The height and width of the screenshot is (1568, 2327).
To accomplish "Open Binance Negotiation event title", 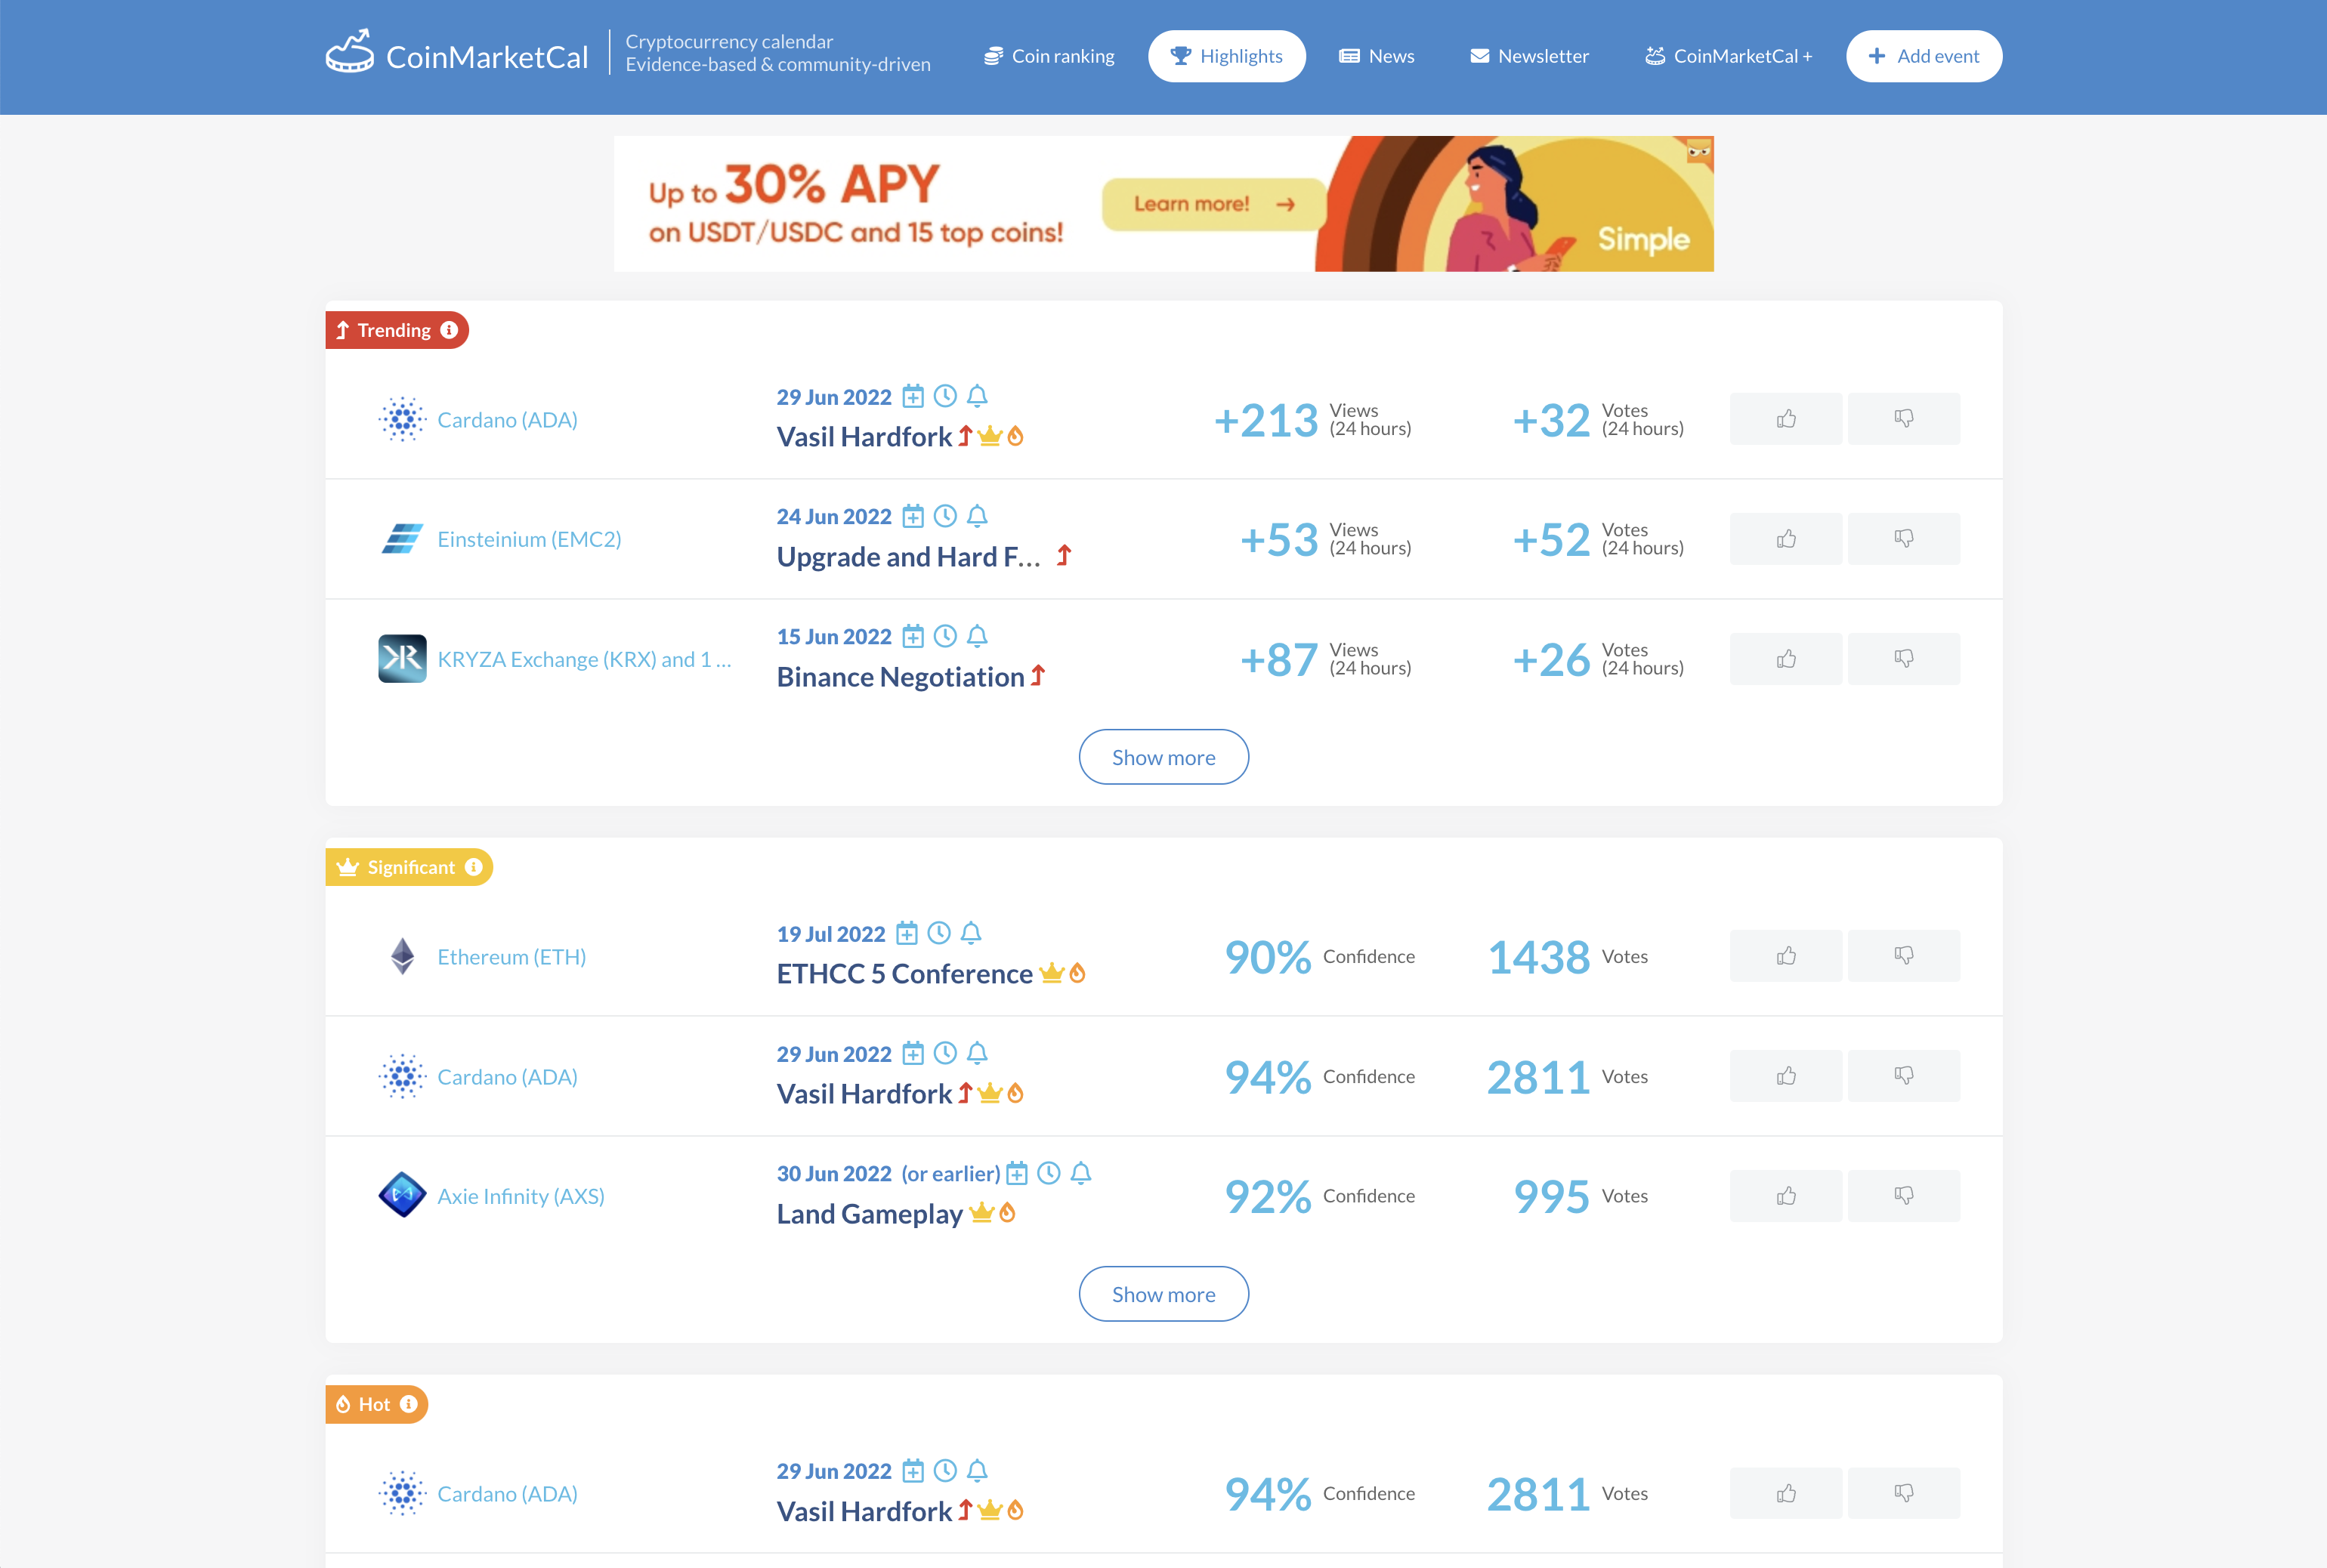I will point(901,677).
